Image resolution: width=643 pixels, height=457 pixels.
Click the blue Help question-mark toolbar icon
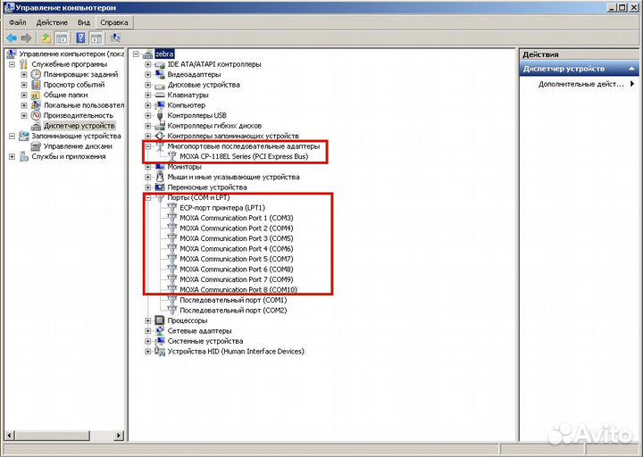(80, 37)
